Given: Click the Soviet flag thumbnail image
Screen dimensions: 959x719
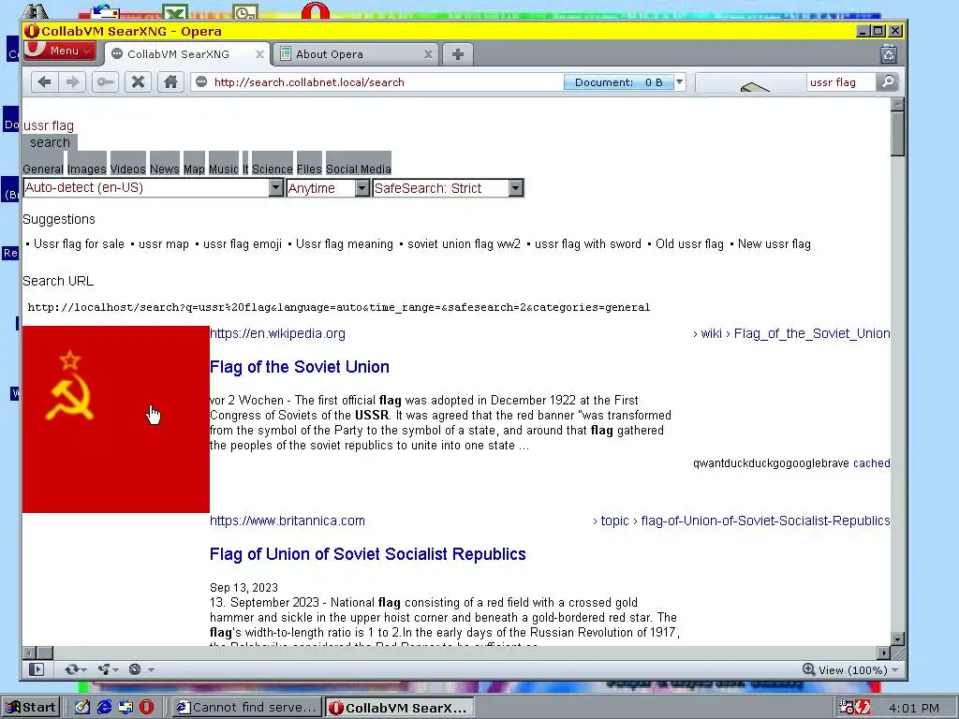Looking at the screenshot, I should pos(116,419).
